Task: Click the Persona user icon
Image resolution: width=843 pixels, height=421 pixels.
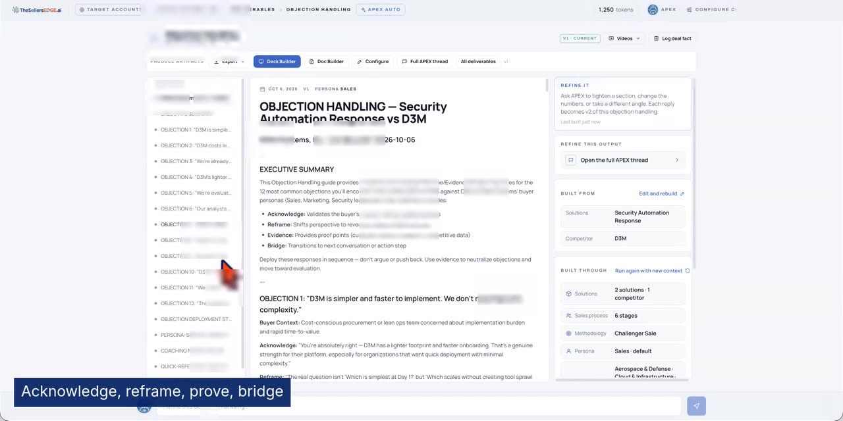Action: 569,351
